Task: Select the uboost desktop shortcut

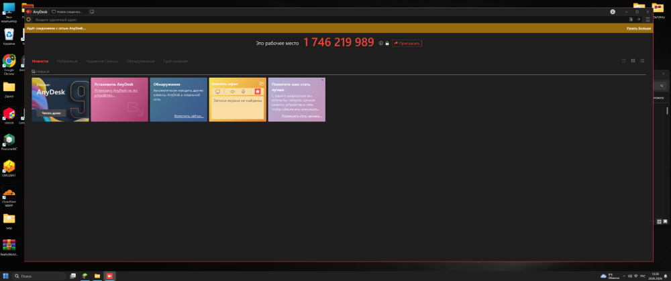Action: point(9,115)
